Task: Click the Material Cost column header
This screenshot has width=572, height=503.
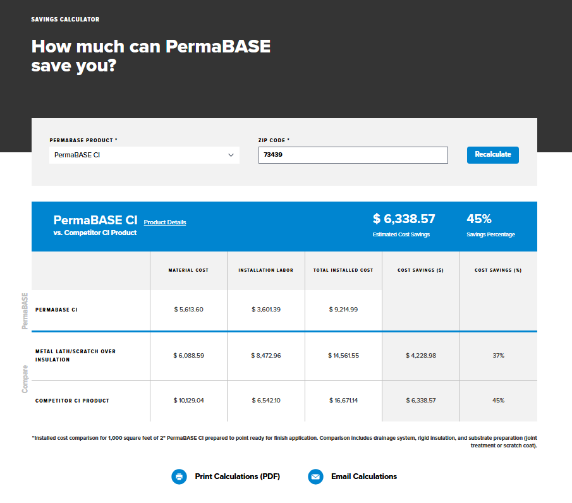Action: click(x=188, y=270)
